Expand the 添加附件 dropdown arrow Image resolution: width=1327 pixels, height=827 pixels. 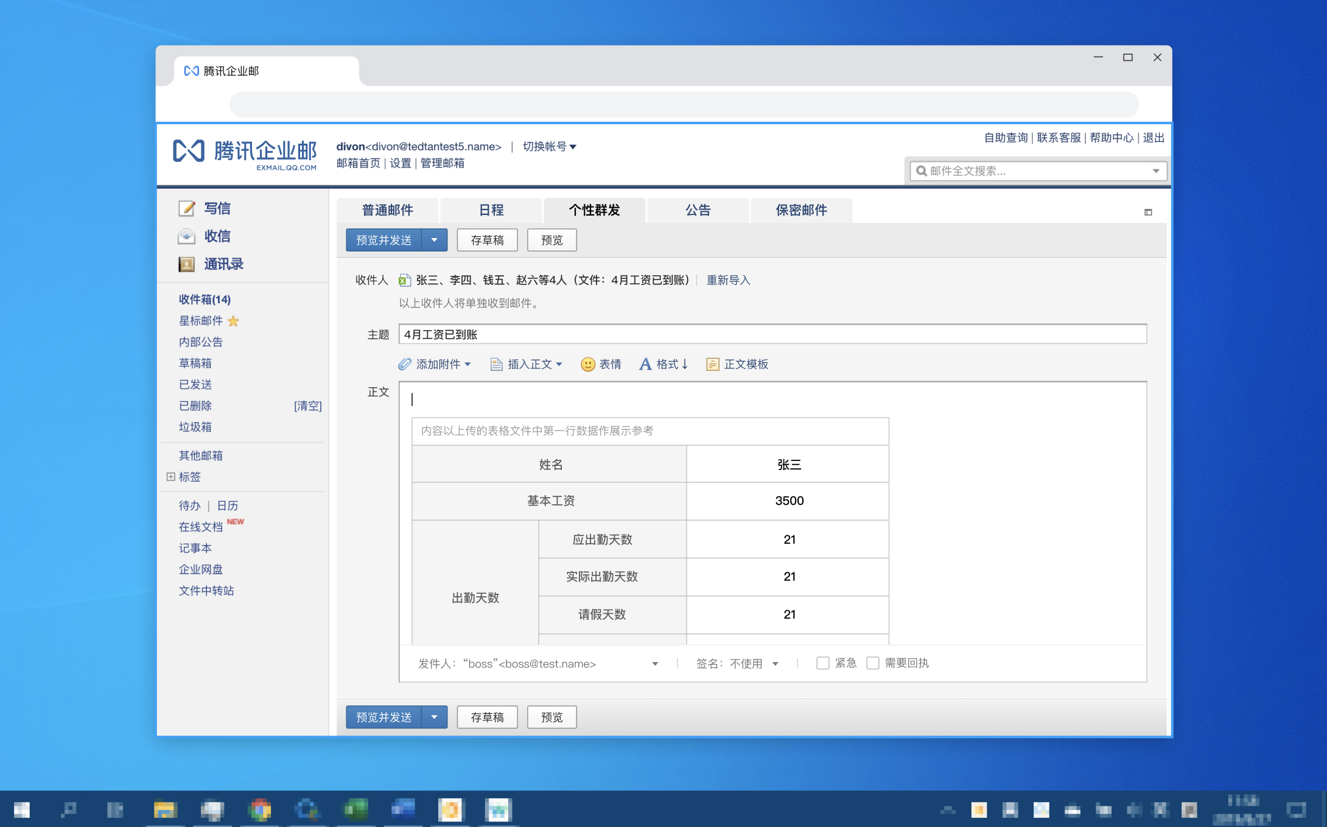[x=467, y=364]
